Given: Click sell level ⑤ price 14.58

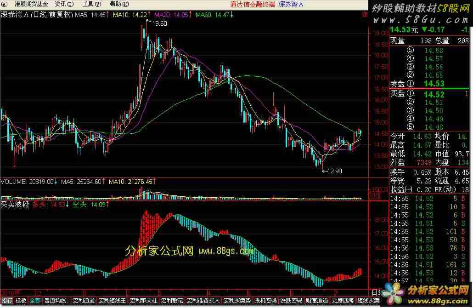Looking at the screenshot, I should click(x=434, y=51).
